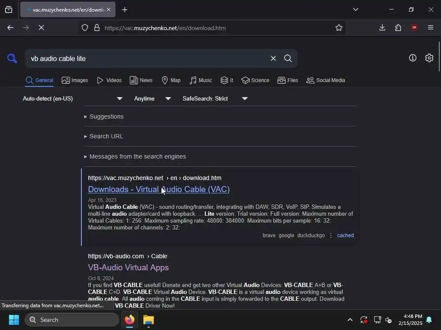Open the uBlock Origin extension icon
Viewport: 441px width, 330px height.
point(414,27)
